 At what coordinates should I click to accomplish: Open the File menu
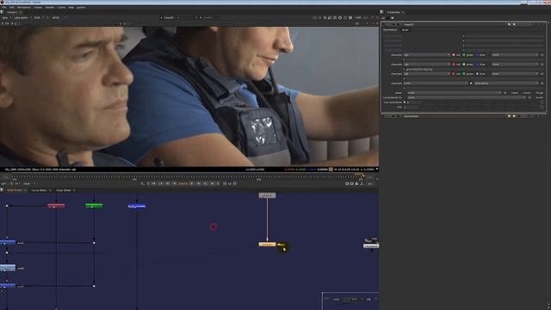click(x=3, y=7)
